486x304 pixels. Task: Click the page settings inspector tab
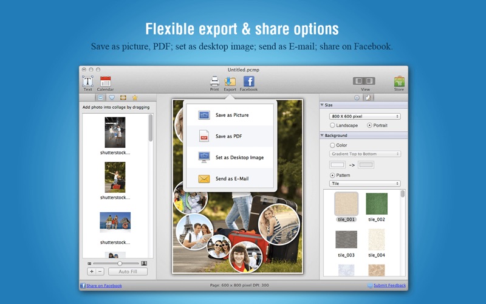tap(368, 97)
